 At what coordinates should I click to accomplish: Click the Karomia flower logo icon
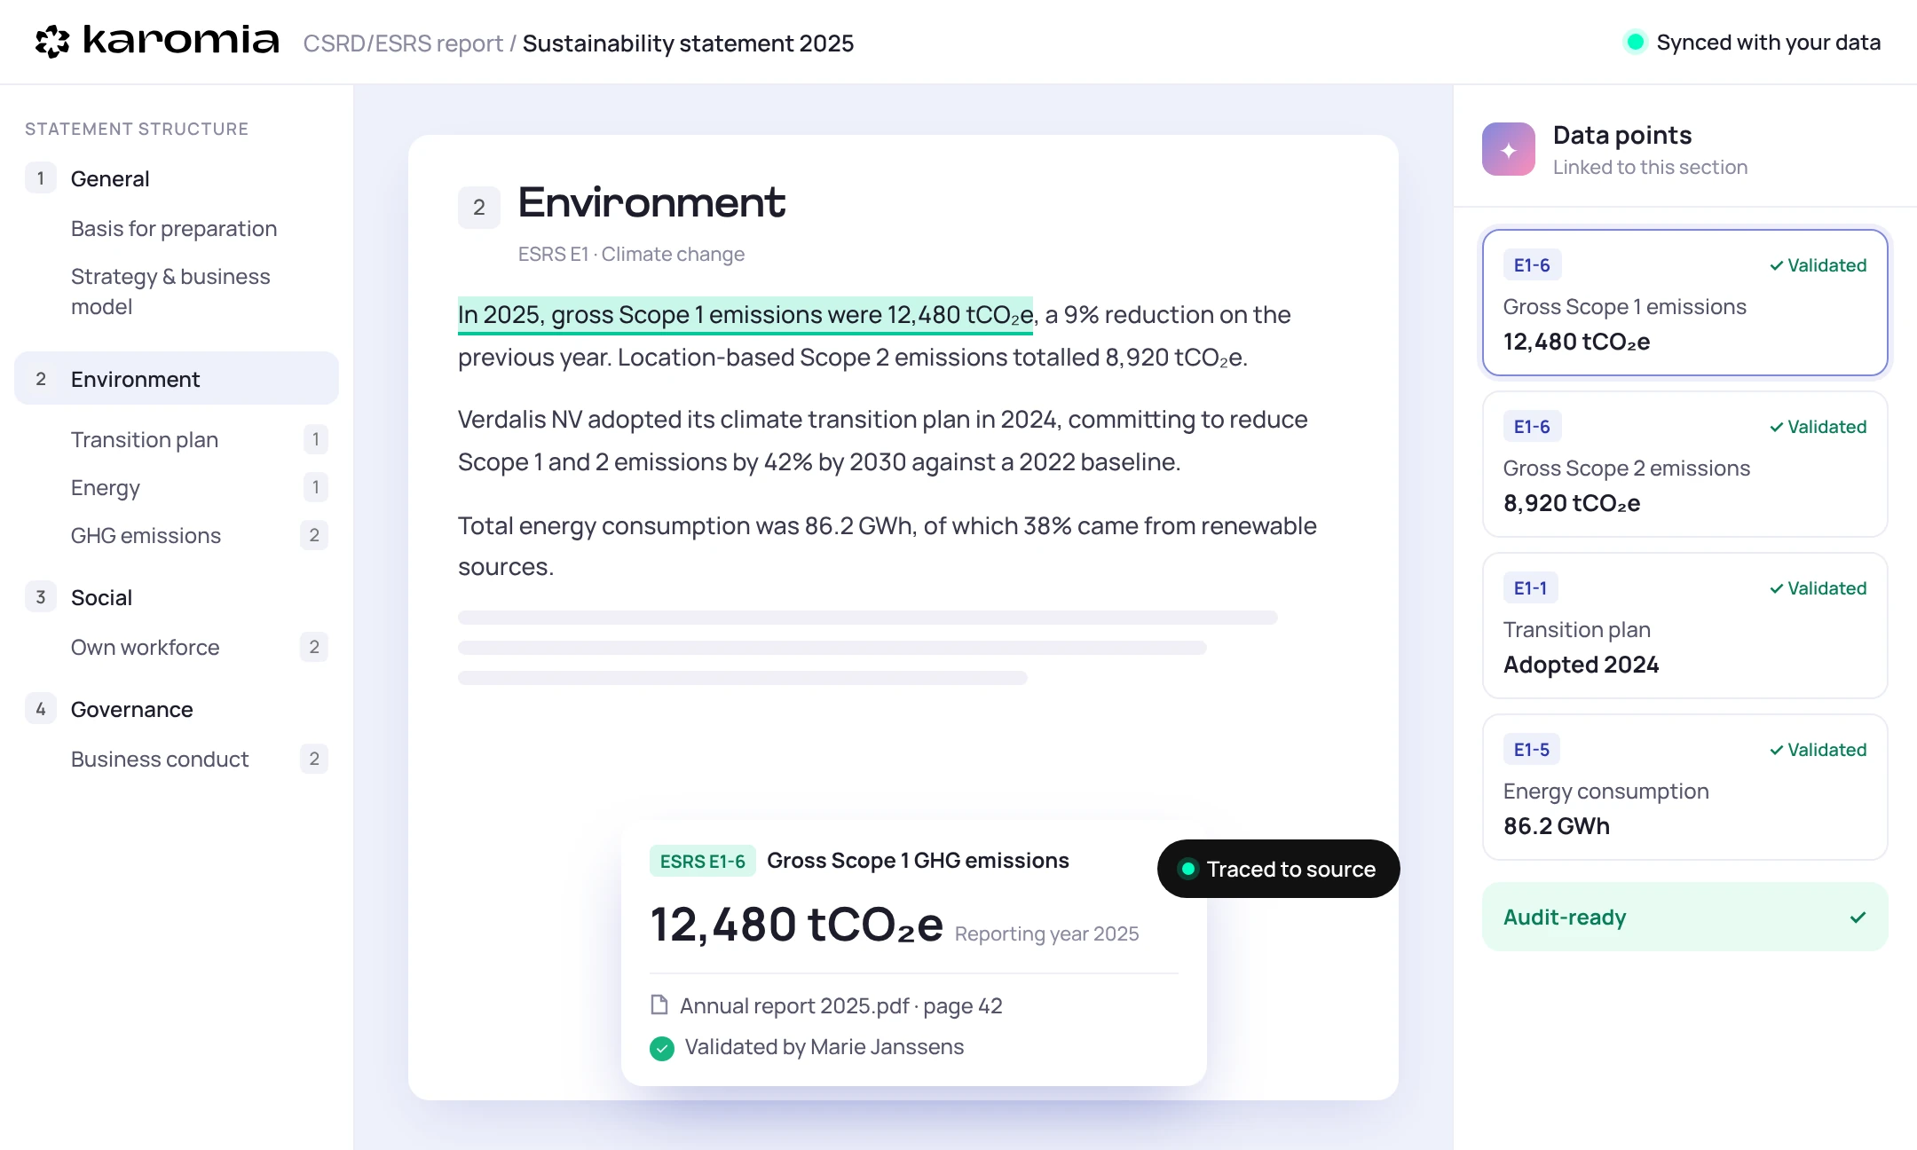click(x=52, y=42)
